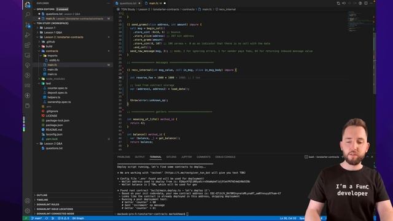Open the Source Control view

pyautogui.click(x=28, y=25)
